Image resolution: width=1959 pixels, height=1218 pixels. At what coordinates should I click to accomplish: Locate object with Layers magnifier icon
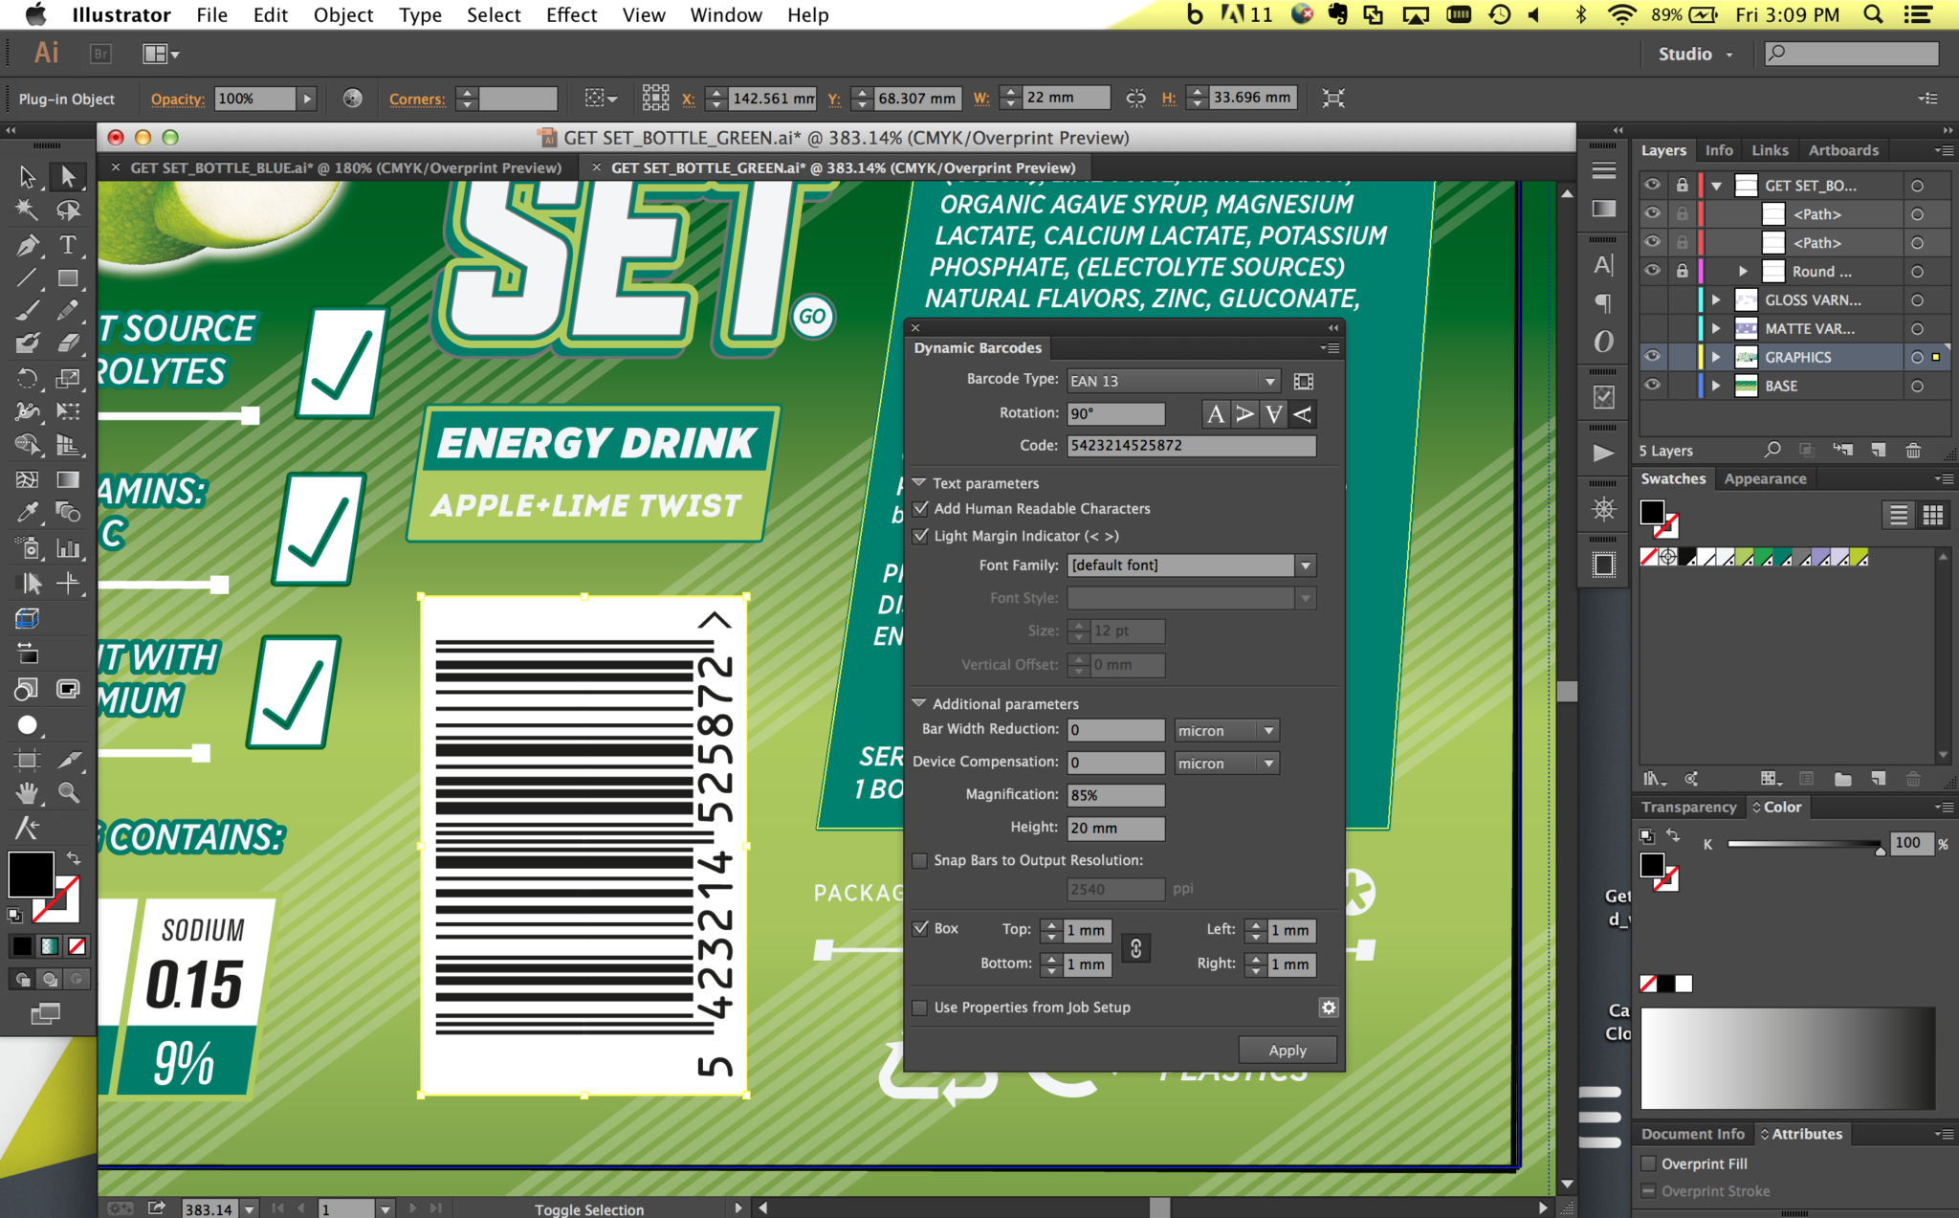tap(1772, 450)
